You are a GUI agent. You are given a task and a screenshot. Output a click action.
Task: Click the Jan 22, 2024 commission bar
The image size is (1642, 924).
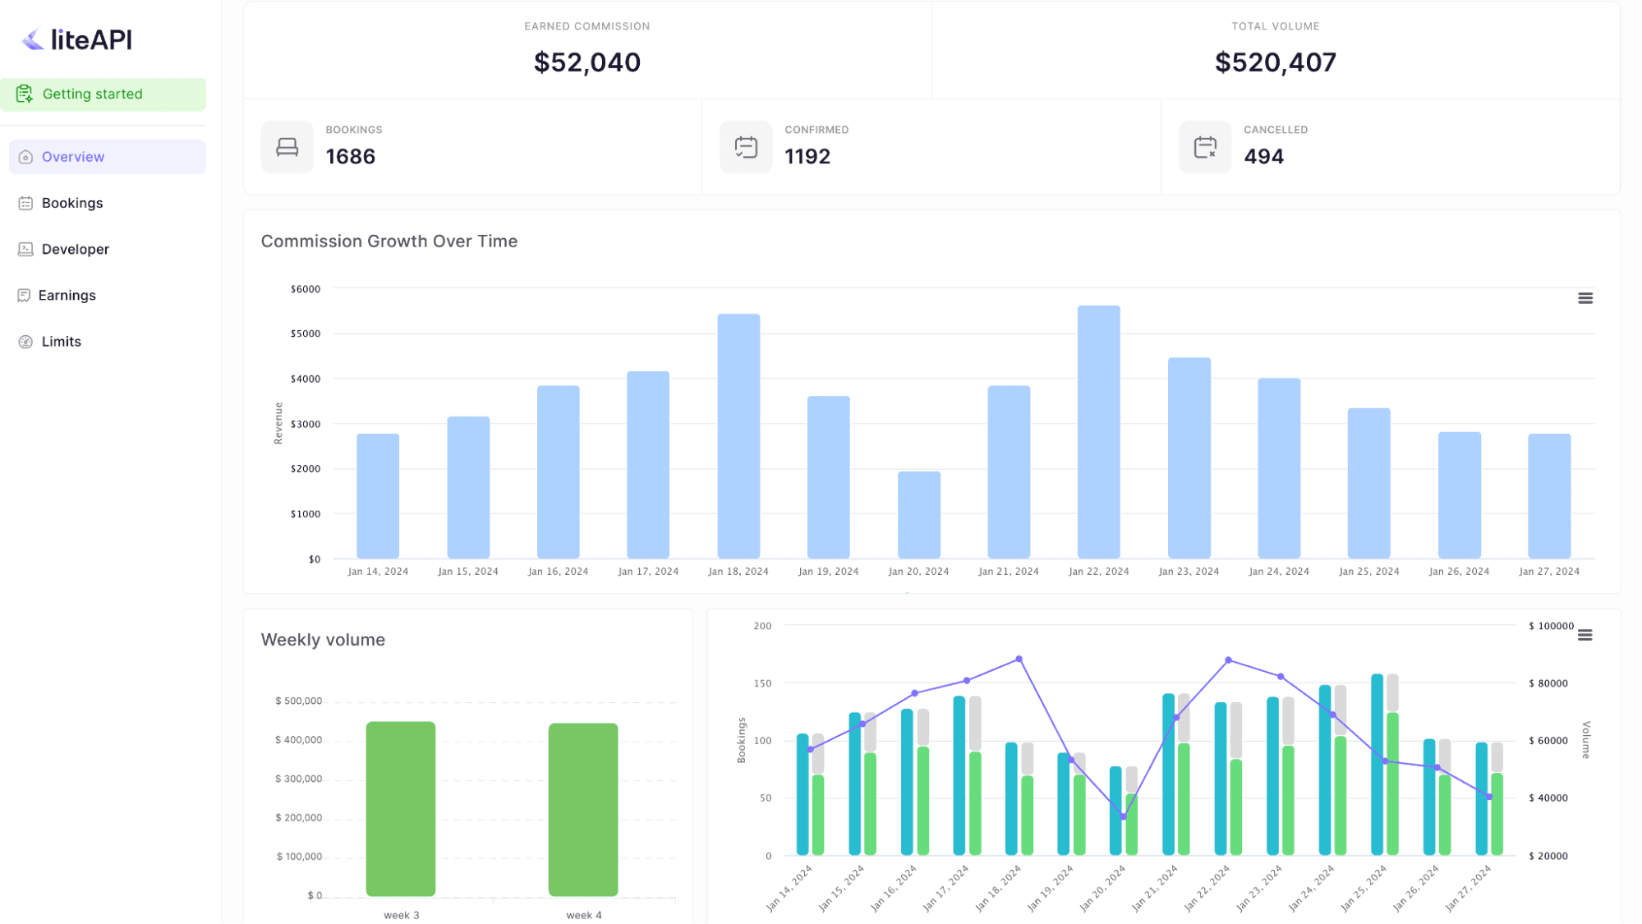[1098, 432]
